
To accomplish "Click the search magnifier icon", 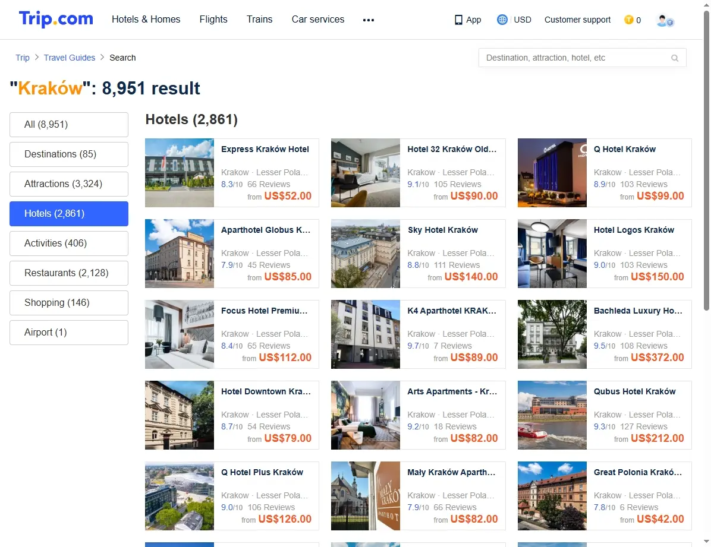I will [x=675, y=58].
